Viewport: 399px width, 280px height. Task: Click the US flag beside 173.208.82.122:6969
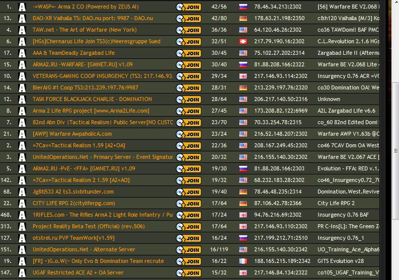click(243, 111)
